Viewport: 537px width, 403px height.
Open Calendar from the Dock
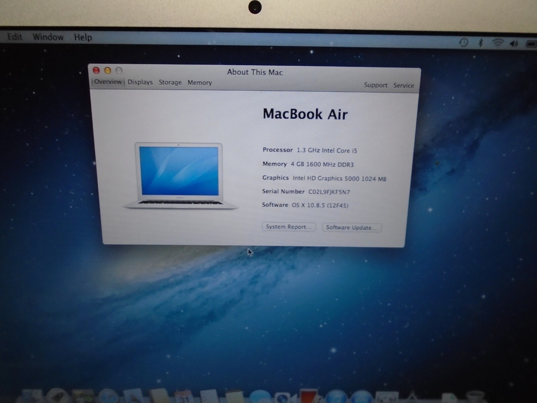pos(184,396)
